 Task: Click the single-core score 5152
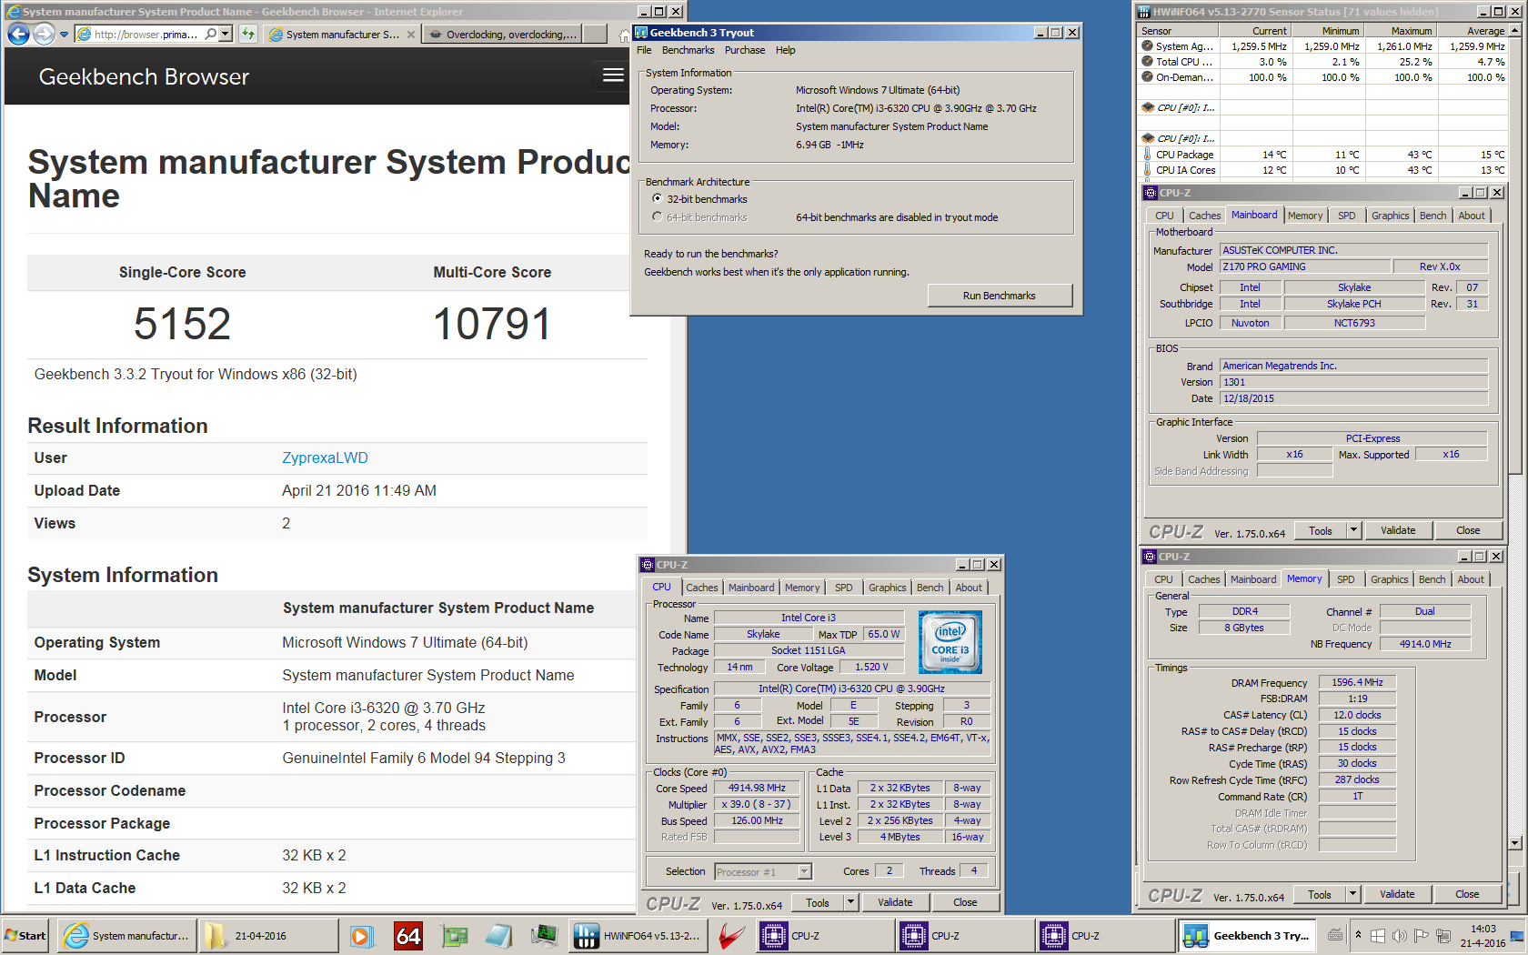[x=182, y=324]
